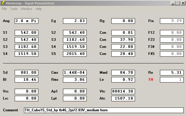Viewport: 186px width, 116px height.
Task: Click the F23 field
Action: [x=172, y=40]
